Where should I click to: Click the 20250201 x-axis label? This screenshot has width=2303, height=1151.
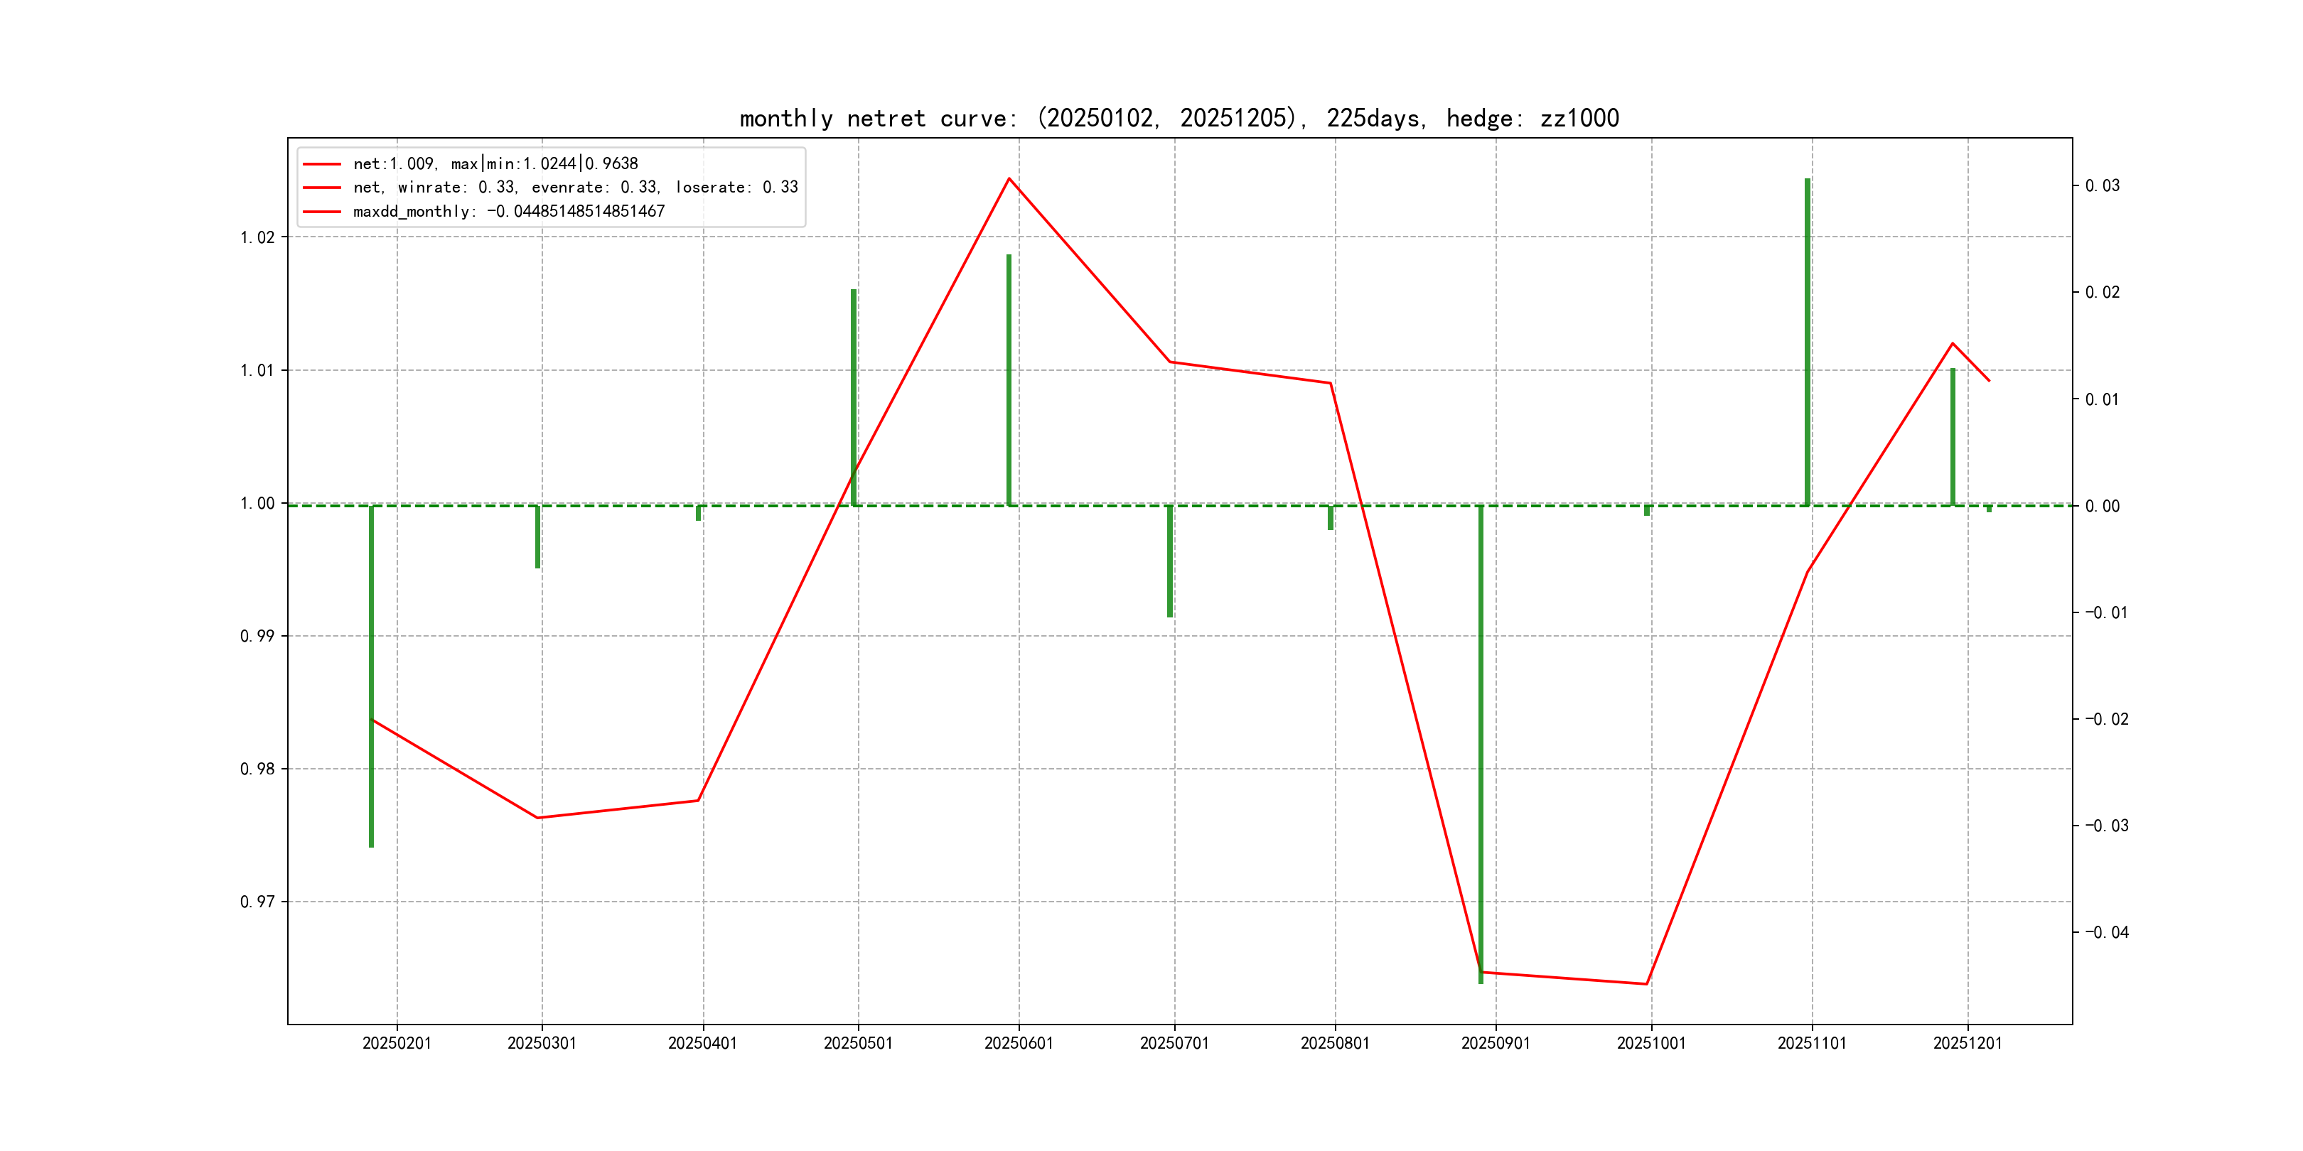pyautogui.click(x=397, y=1043)
